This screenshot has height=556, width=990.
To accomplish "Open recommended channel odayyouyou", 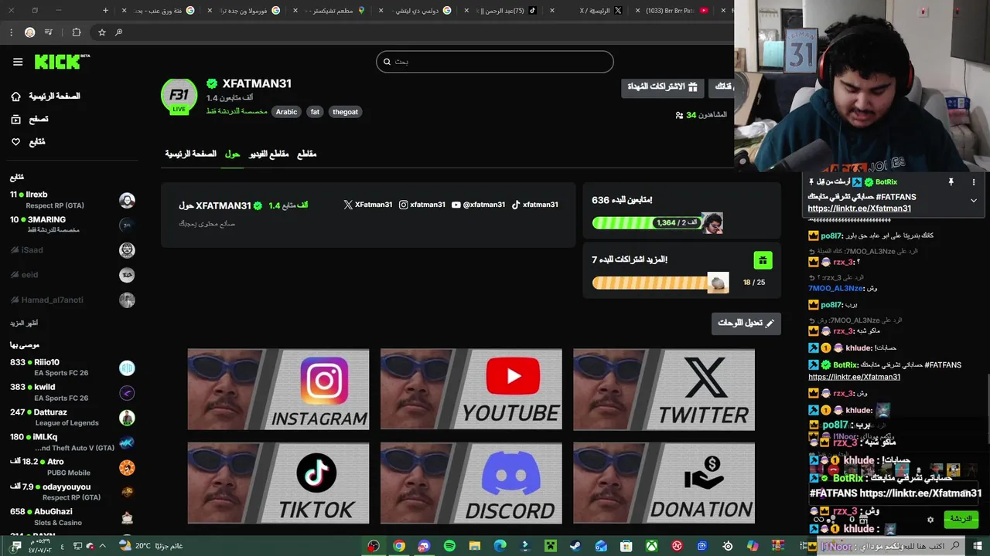I will click(73, 492).
